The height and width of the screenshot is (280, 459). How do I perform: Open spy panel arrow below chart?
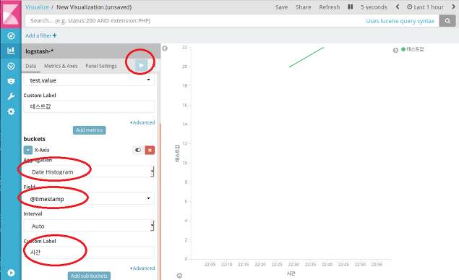179,276
